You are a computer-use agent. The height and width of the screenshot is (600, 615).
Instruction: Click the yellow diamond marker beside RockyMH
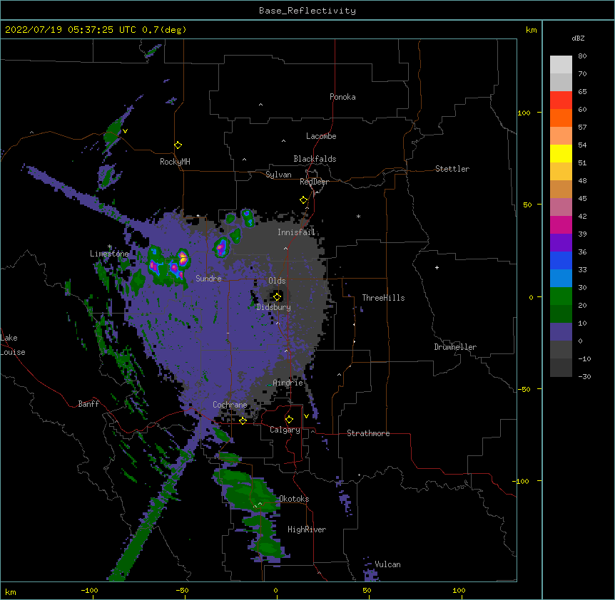[x=178, y=145]
